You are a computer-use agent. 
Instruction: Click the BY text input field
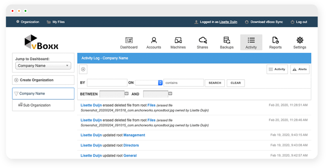pyautogui.click(x=107, y=83)
